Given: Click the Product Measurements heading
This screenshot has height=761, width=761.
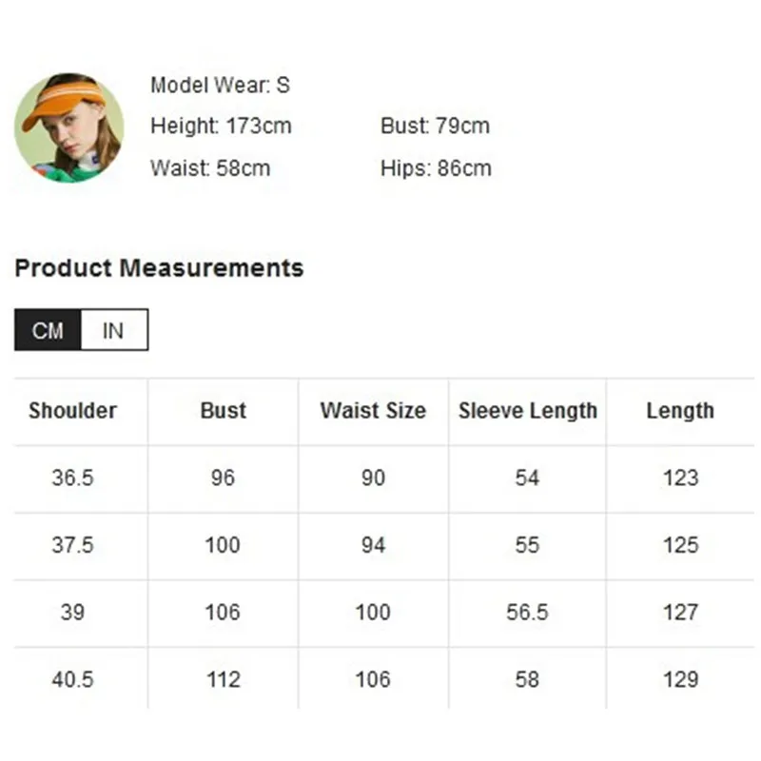Looking at the screenshot, I should point(159,268).
